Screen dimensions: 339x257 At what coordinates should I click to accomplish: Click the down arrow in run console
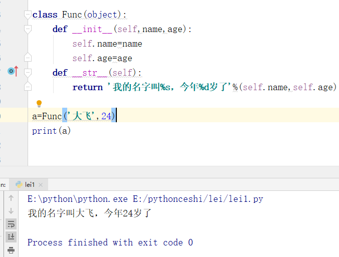coord(11,210)
